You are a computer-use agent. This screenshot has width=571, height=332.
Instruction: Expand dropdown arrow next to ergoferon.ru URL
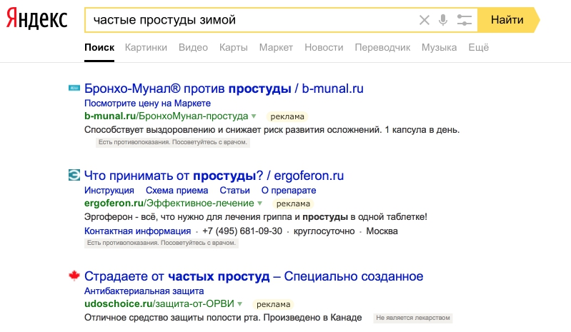(x=260, y=203)
